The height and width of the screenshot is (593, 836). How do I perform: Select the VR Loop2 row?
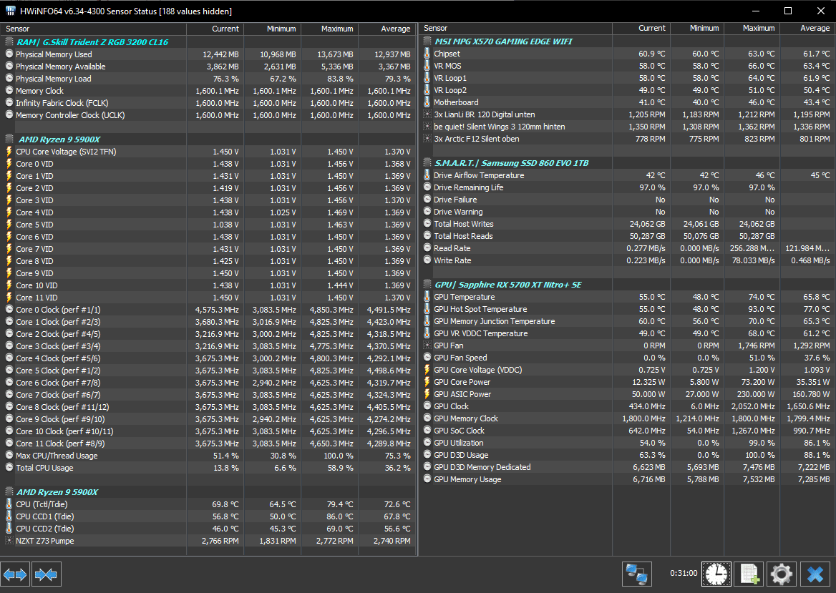pos(627,90)
